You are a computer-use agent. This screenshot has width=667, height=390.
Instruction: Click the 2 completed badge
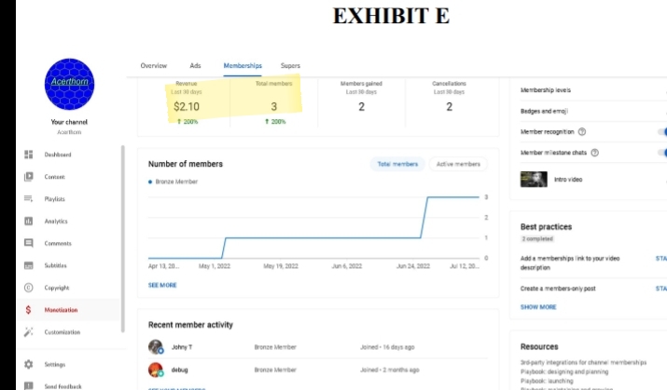tap(537, 239)
